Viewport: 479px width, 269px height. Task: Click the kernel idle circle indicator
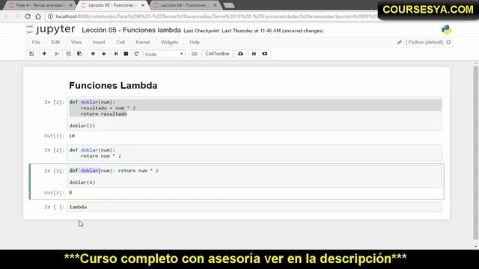[x=448, y=43]
